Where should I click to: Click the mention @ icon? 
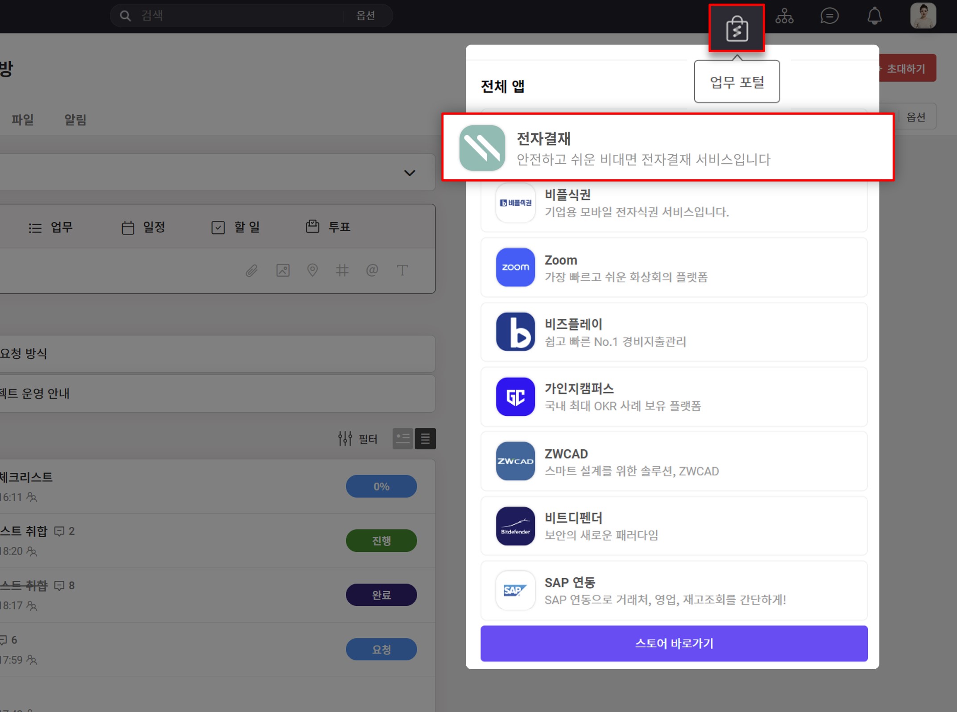372,270
